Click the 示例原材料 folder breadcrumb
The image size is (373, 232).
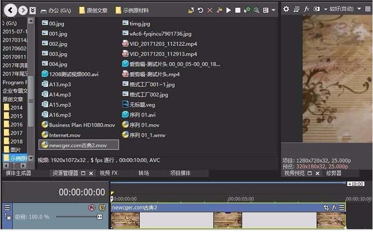click(x=132, y=10)
